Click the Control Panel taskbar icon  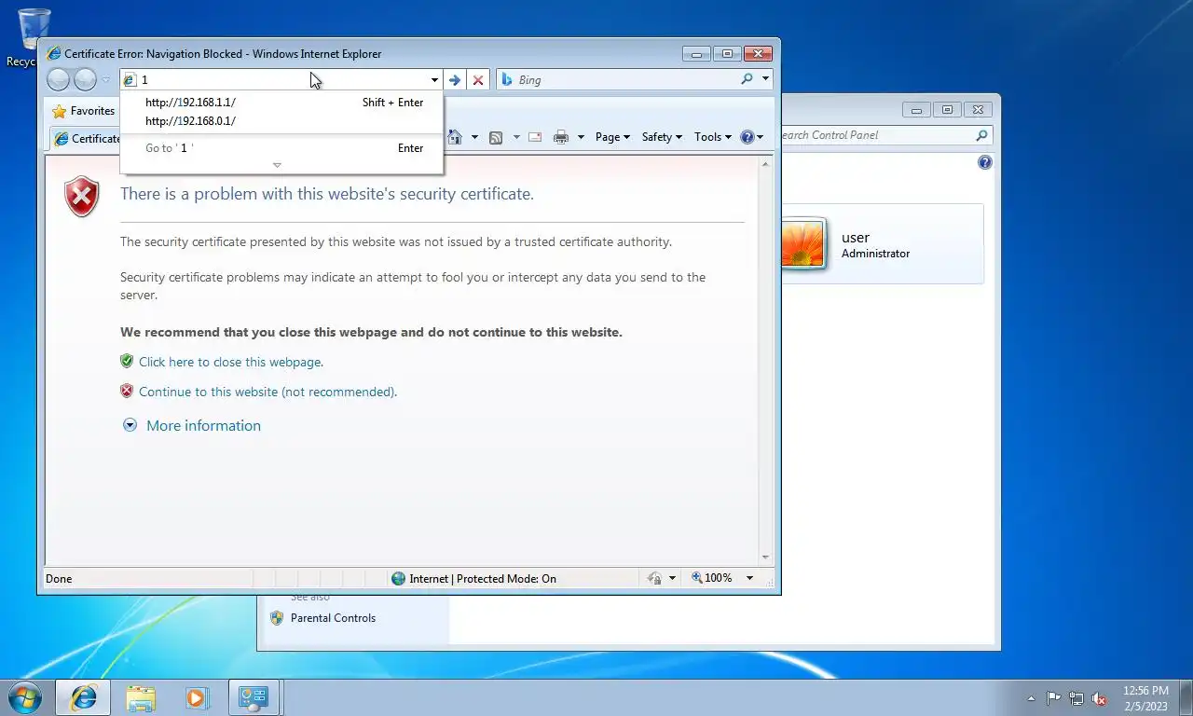pos(253,697)
